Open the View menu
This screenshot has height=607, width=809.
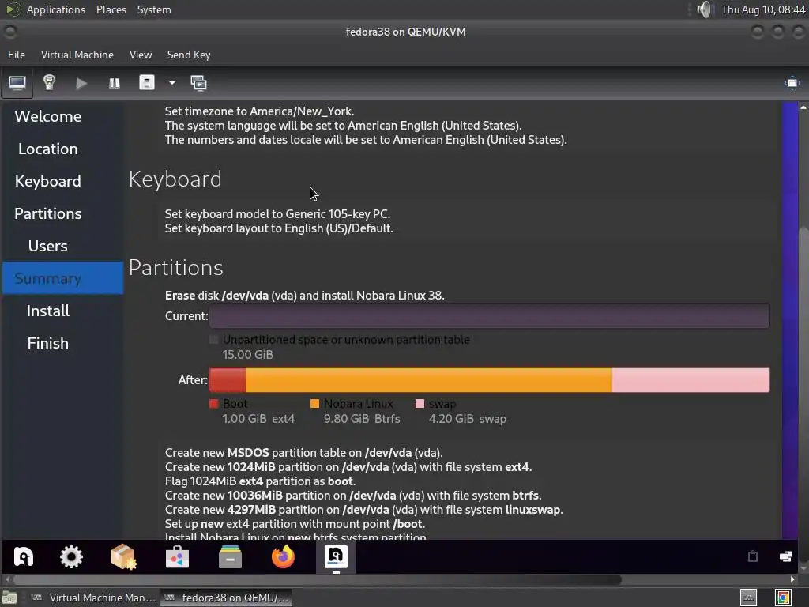(x=141, y=55)
